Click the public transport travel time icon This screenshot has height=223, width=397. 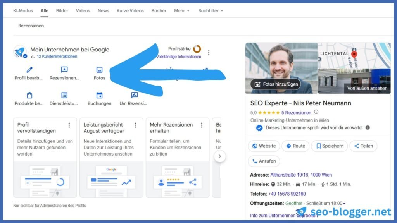point(273,184)
